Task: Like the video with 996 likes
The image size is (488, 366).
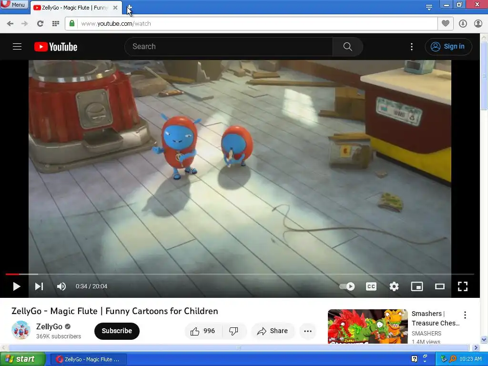Action: [203, 331]
